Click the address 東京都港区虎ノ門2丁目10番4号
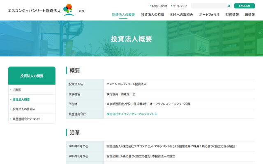The height and width of the screenshot is (164, 263). click(127, 104)
